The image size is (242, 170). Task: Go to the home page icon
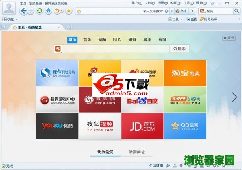tap(48, 11)
